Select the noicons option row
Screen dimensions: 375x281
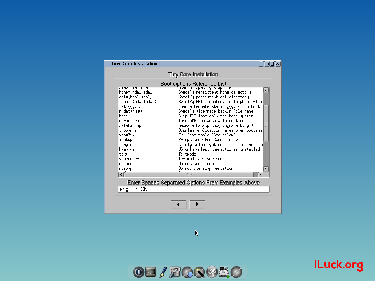click(x=190, y=164)
